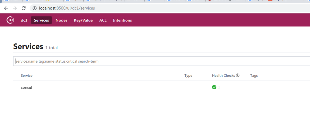This screenshot has height=118, width=310.
Task: Switch to the Nodes tab
Action: coord(61,20)
